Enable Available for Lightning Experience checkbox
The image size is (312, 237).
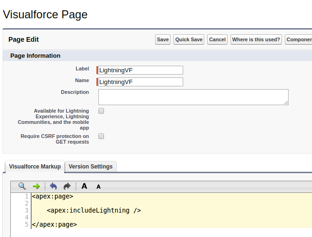tap(101, 111)
